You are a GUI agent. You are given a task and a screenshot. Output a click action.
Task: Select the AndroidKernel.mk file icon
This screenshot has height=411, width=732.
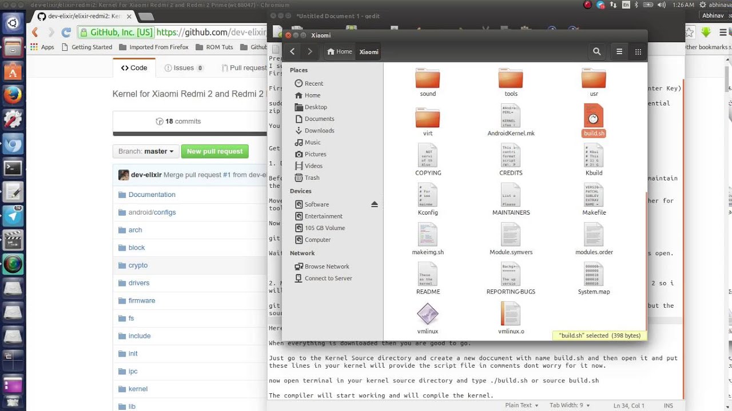[511, 116]
